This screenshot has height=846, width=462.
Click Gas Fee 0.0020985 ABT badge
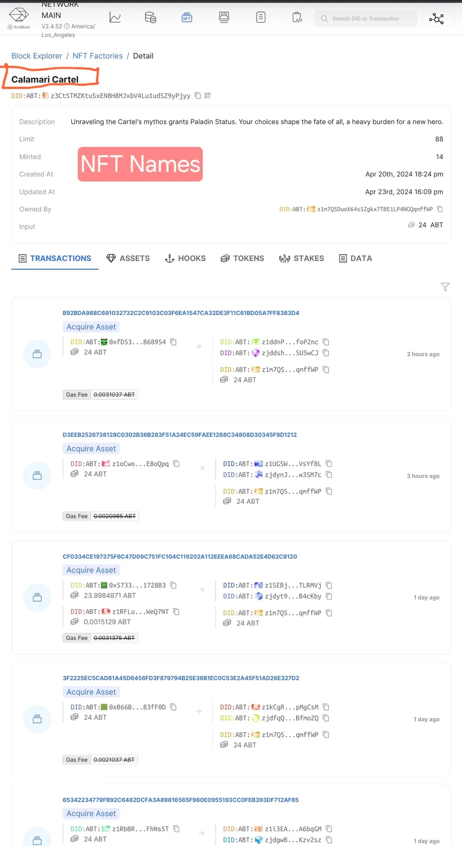(100, 516)
